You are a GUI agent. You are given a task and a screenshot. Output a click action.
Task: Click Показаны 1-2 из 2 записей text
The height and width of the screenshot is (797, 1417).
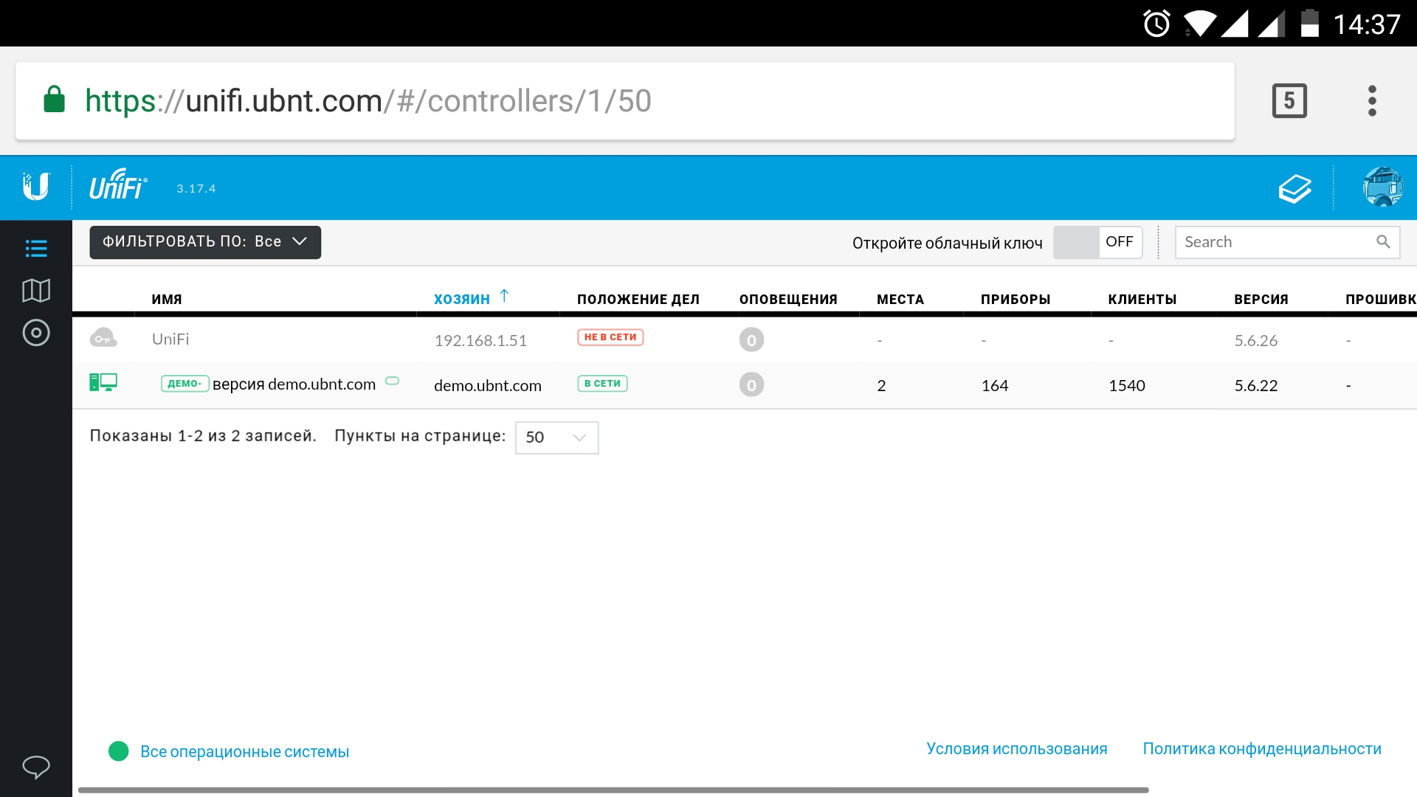(x=203, y=436)
